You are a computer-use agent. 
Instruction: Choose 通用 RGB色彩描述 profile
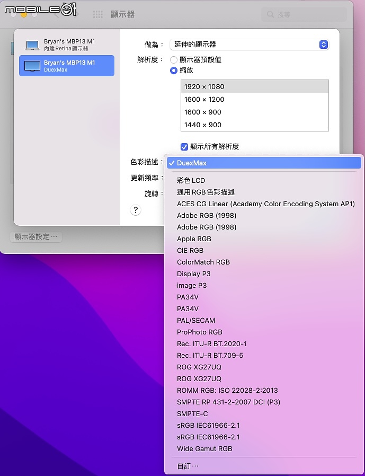(264, 192)
